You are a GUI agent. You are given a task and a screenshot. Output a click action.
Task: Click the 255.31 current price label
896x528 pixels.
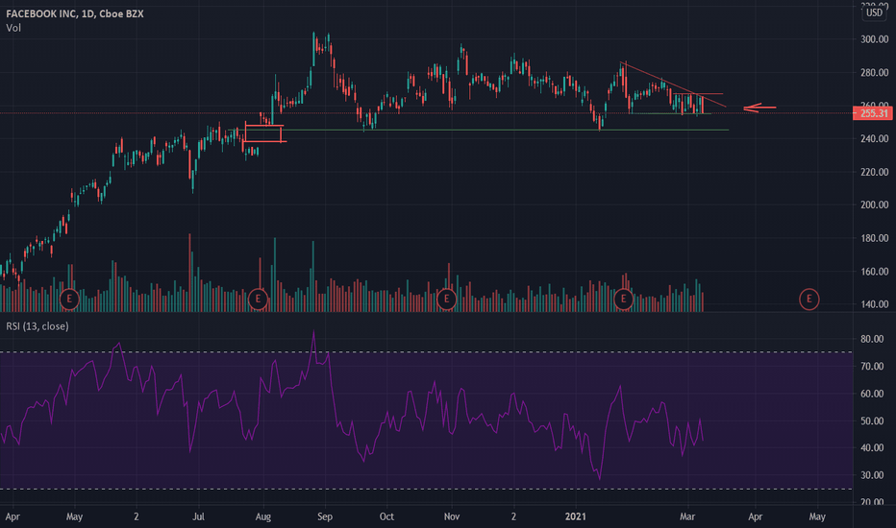click(x=872, y=113)
